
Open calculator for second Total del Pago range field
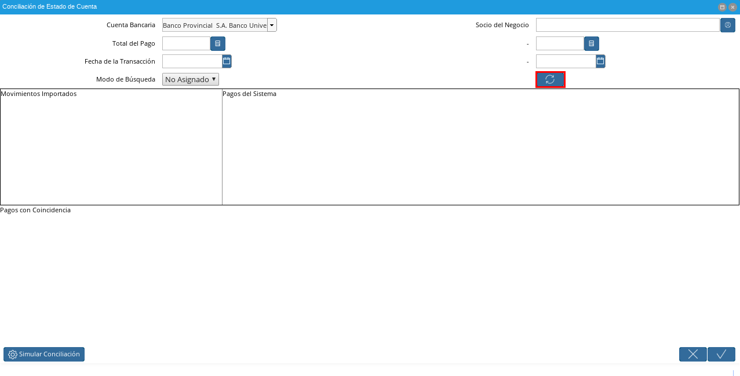[592, 43]
